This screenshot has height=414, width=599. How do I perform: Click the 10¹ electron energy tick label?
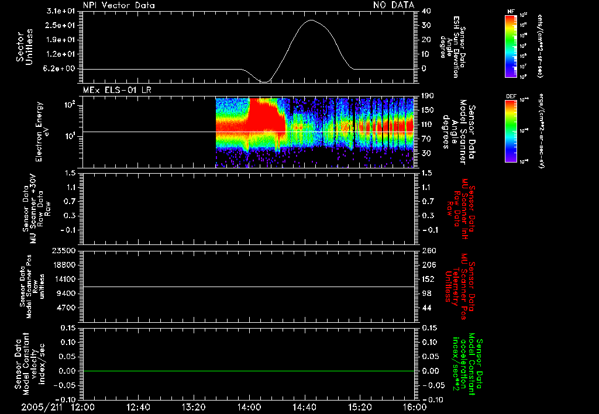tap(70, 136)
